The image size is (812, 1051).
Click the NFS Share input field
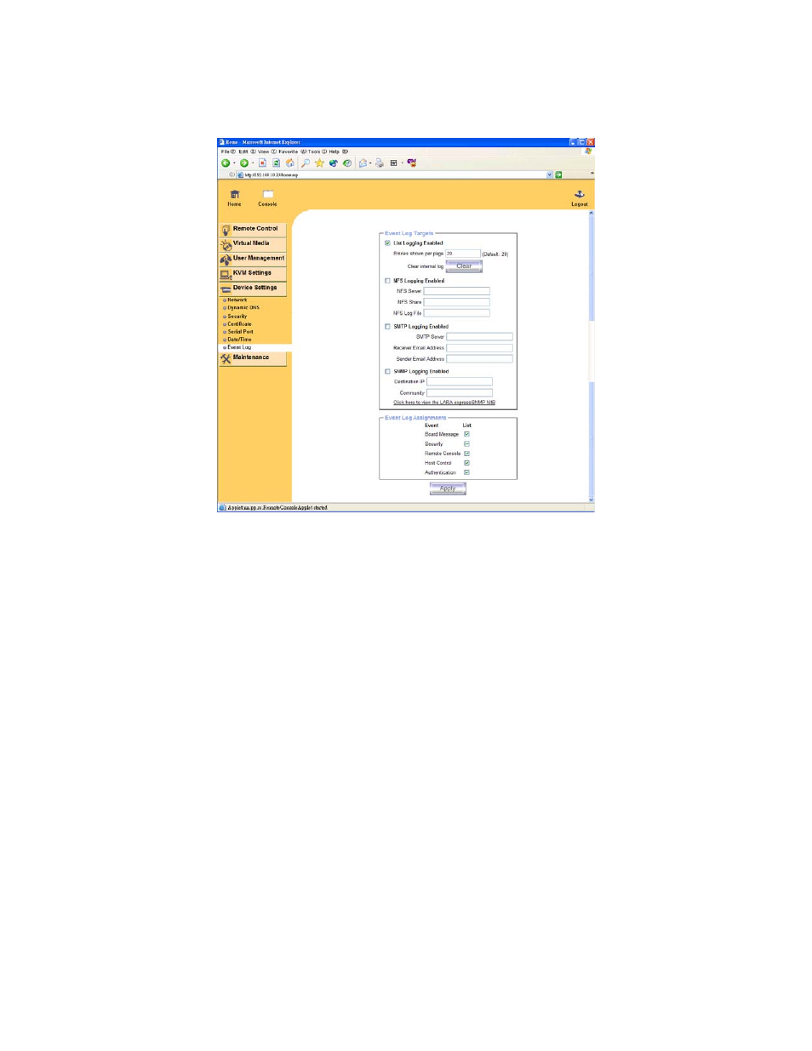[x=457, y=302]
